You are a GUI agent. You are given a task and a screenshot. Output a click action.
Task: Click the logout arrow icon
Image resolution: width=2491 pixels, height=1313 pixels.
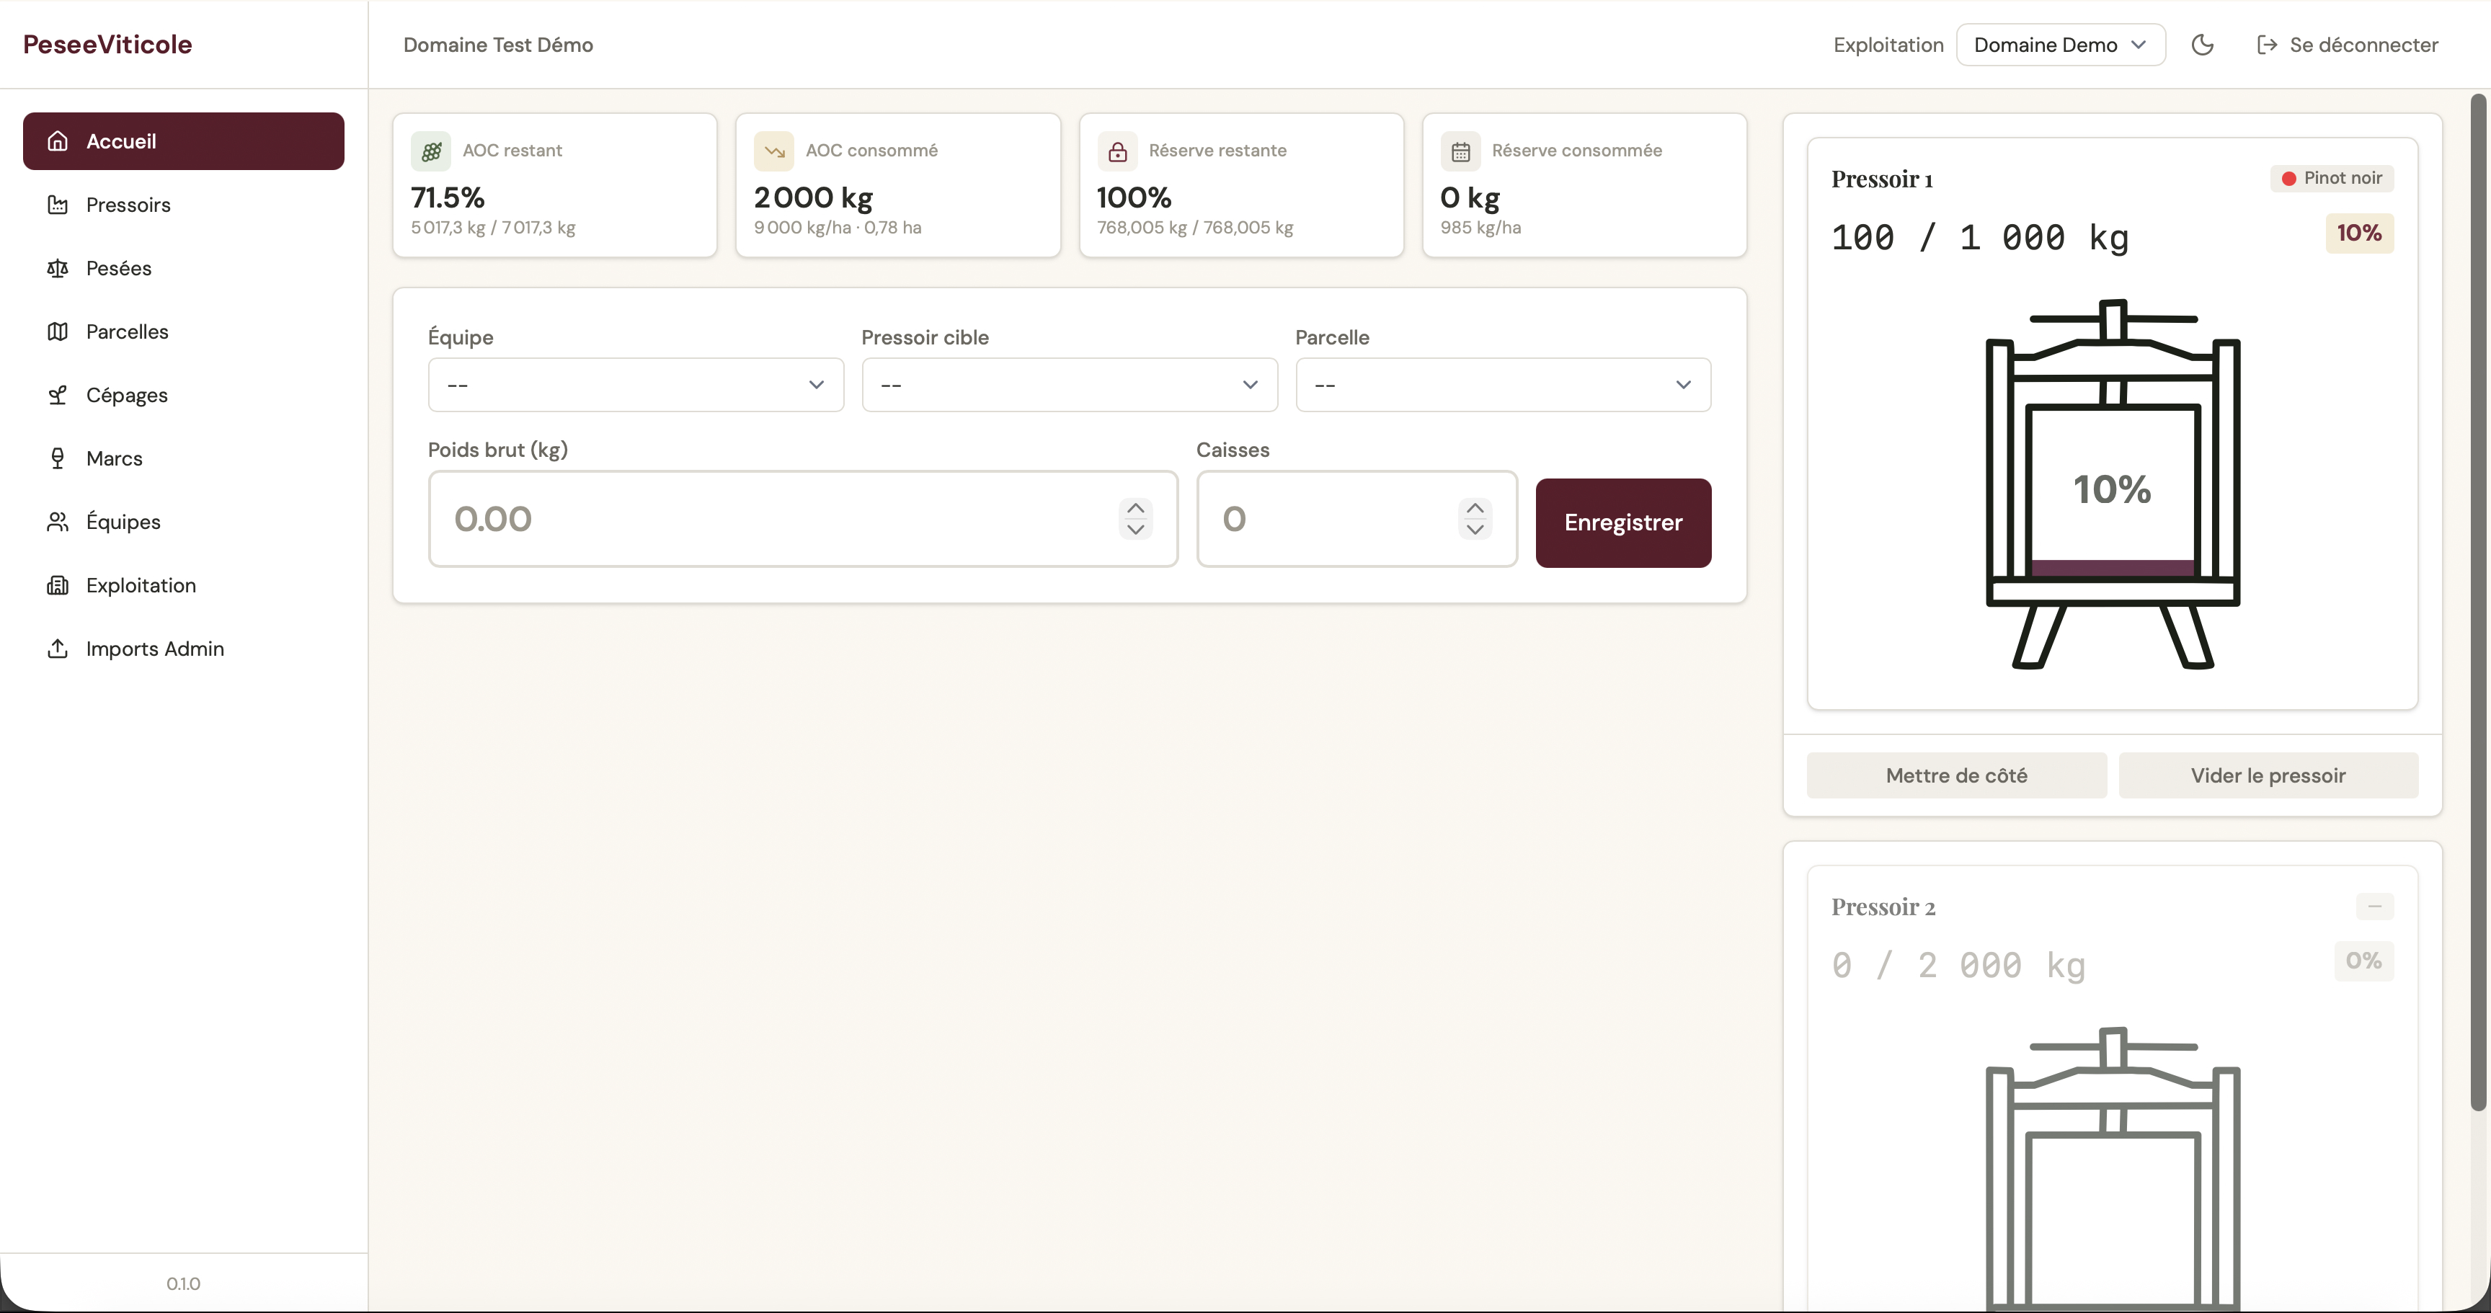pyautogui.click(x=2267, y=45)
